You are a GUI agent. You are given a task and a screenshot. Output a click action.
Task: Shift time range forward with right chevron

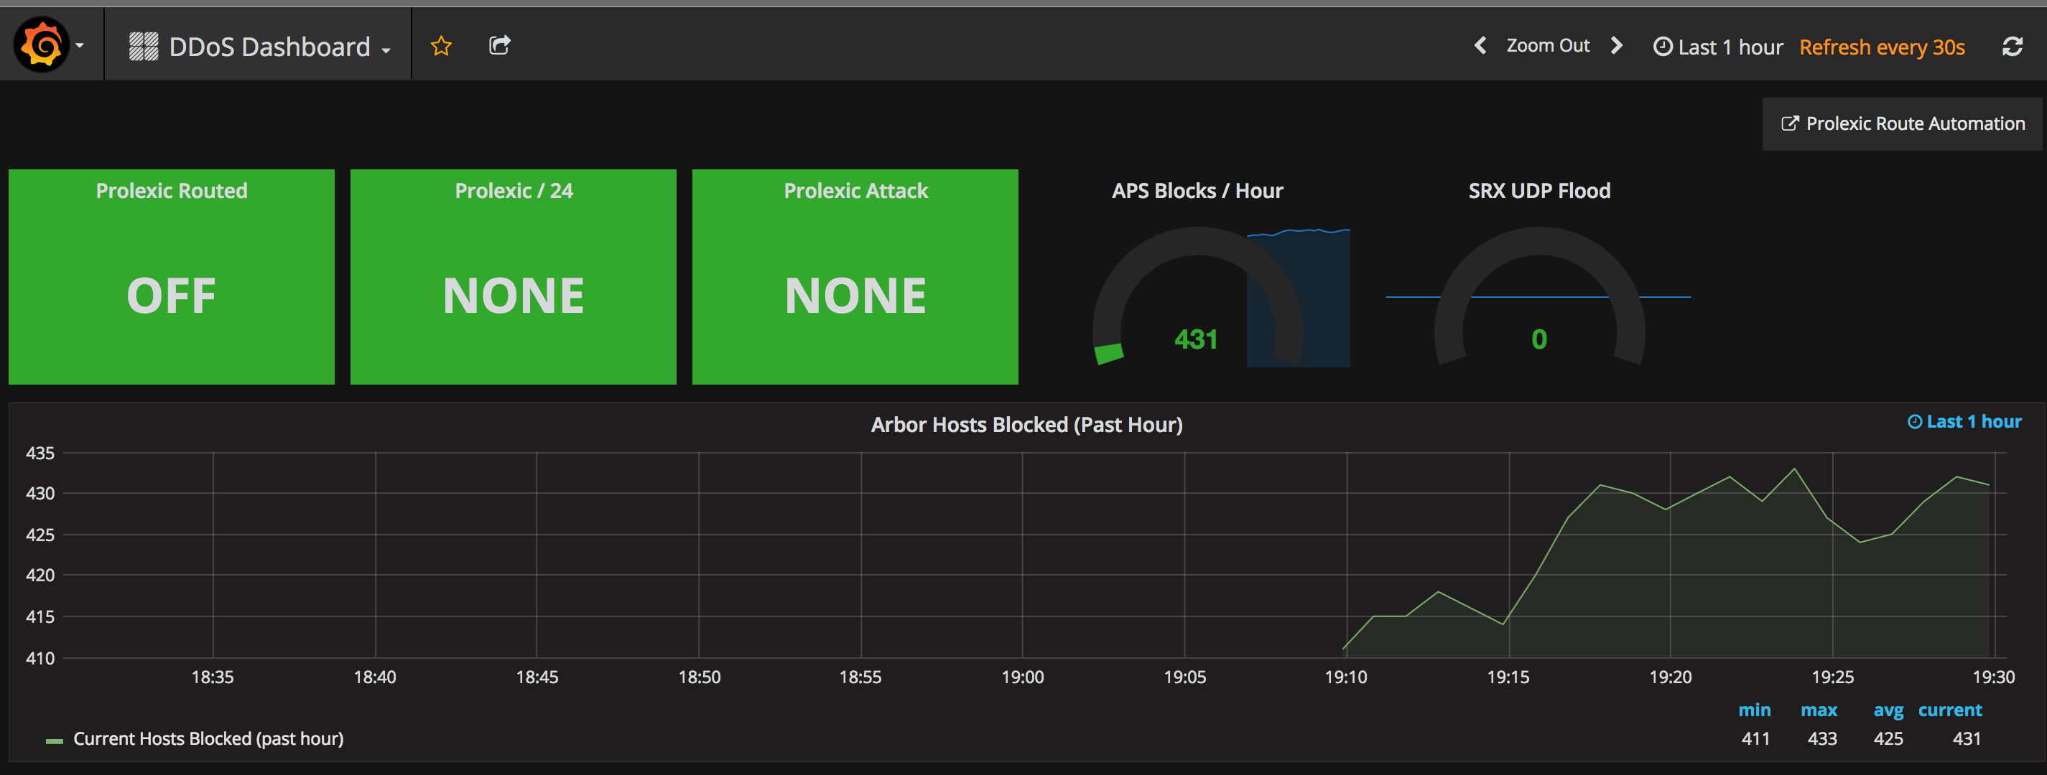1615,45
